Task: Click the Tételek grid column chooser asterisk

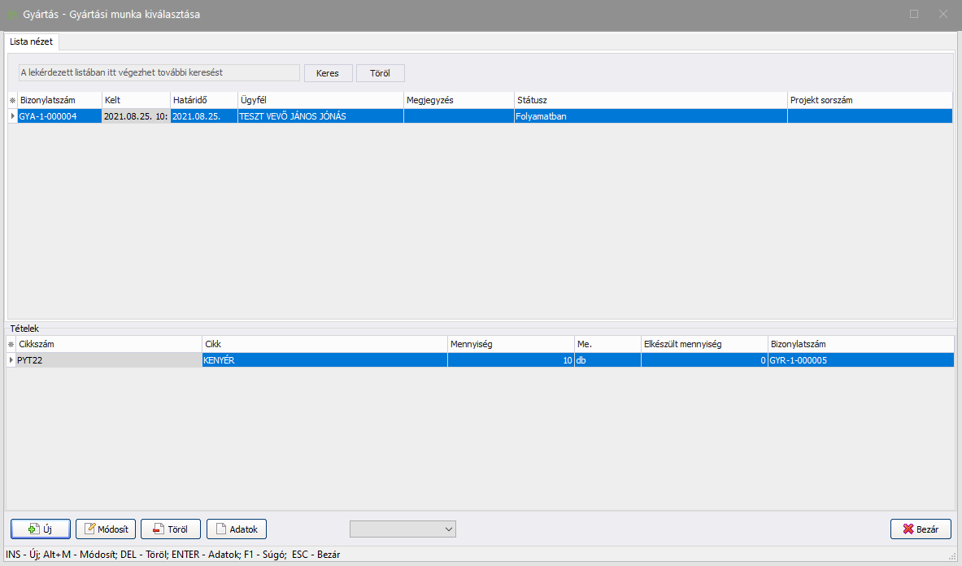Action: click(x=12, y=345)
